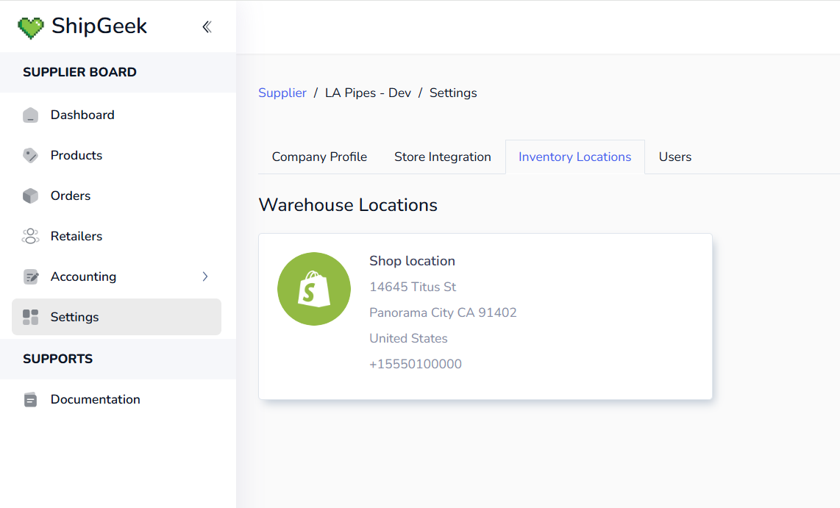This screenshot has width=840, height=508.
Task: Select the Inventory Locations tab
Action: [574, 157]
